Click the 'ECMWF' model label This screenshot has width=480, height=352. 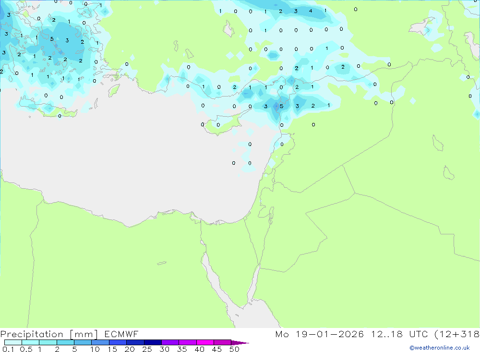click(x=121, y=334)
